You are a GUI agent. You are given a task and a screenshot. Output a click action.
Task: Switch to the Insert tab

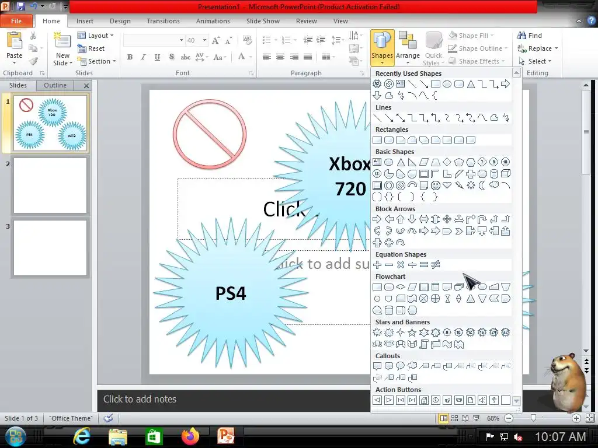tap(85, 21)
